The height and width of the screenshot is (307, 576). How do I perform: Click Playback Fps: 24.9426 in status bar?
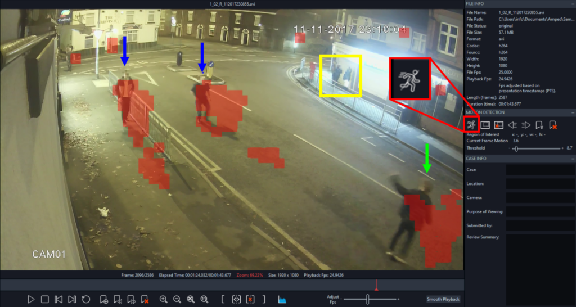point(323,275)
